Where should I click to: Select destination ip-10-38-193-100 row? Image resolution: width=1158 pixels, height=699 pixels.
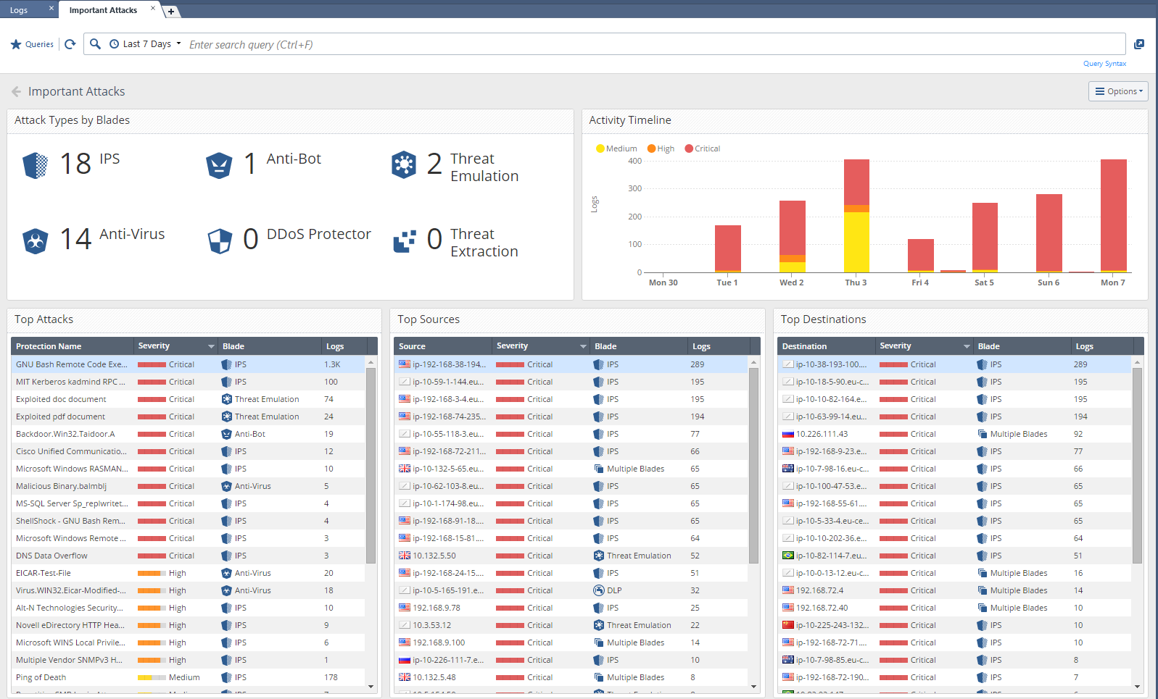(954, 364)
